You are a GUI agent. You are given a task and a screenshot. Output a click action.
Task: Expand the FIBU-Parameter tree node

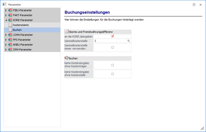[6, 11]
